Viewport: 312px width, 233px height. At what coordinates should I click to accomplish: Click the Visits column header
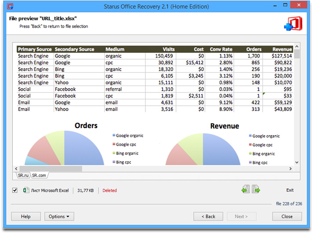tap(160, 49)
